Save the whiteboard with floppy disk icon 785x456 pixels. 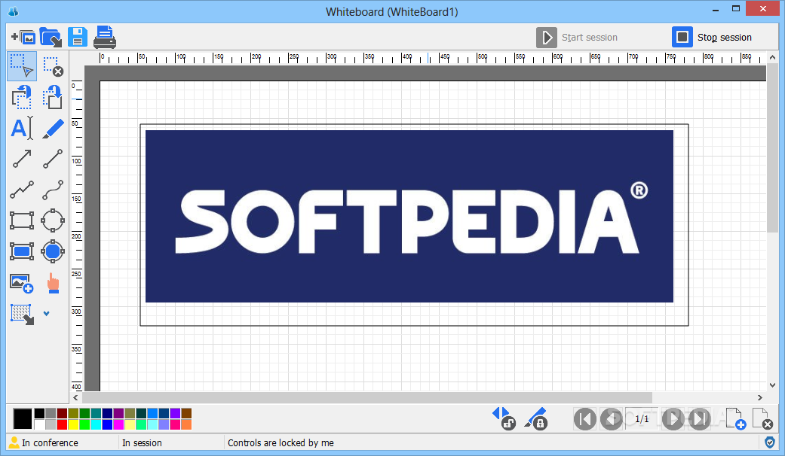pyautogui.click(x=78, y=38)
